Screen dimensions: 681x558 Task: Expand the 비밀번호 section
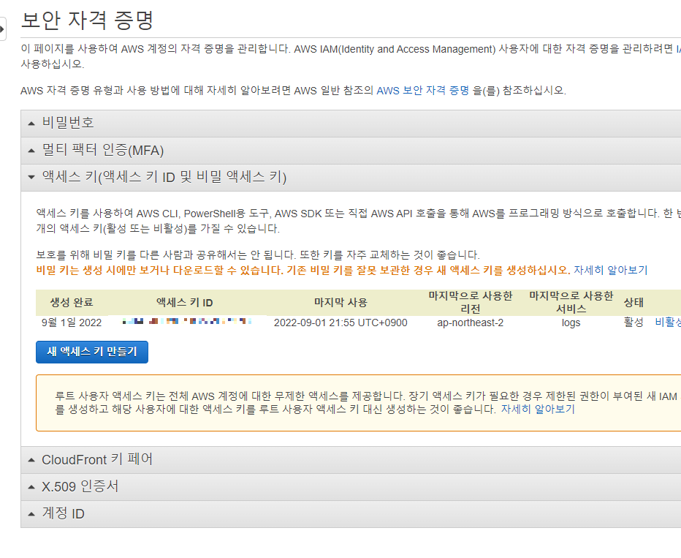point(351,123)
